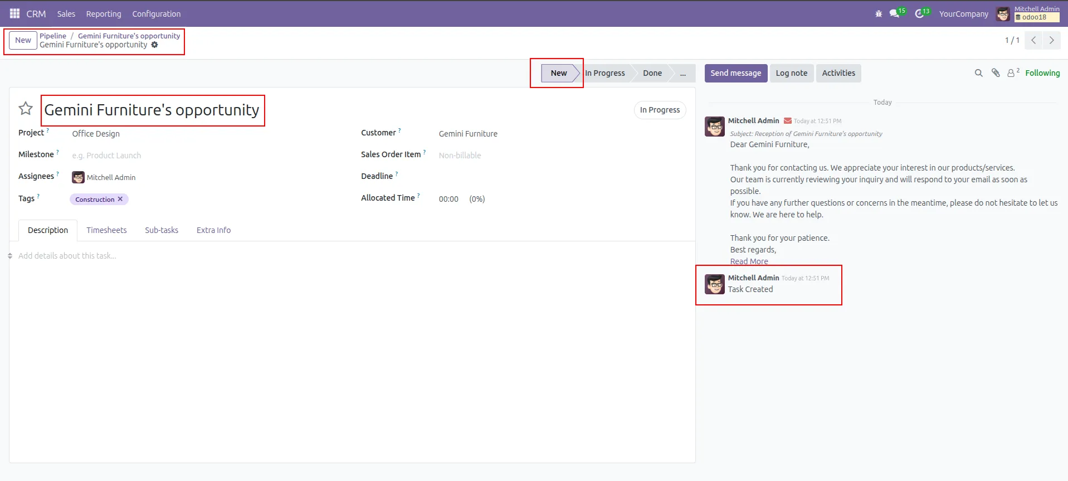
Task: Click the paperclip attachments icon
Action: click(x=996, y=73)
